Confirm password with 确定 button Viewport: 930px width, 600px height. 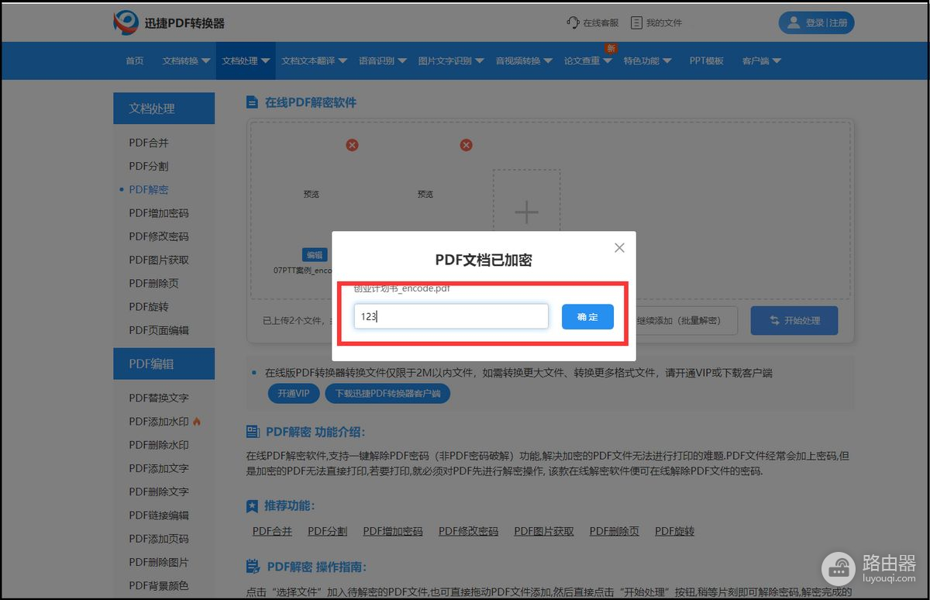point(587,316)
